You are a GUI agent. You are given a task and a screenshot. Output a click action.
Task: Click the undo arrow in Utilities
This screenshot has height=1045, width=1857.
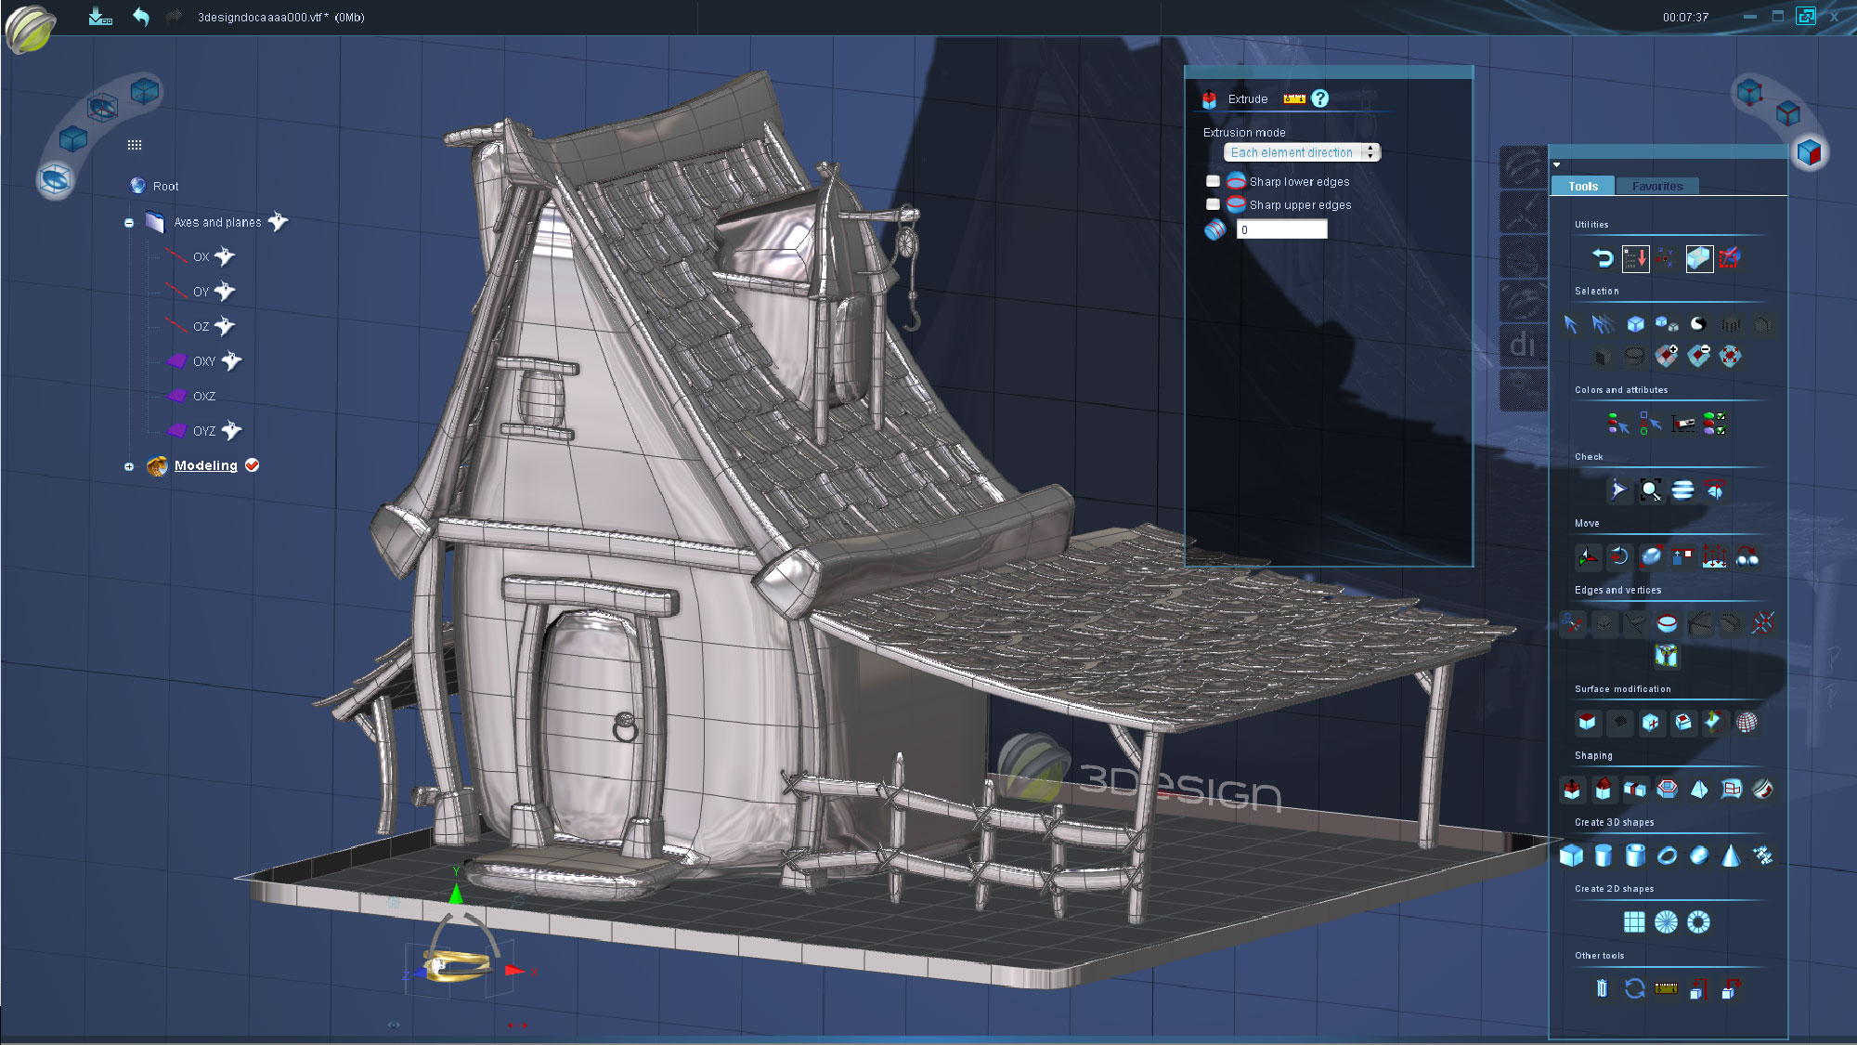pyautogui.click(x=1603, y=258)
